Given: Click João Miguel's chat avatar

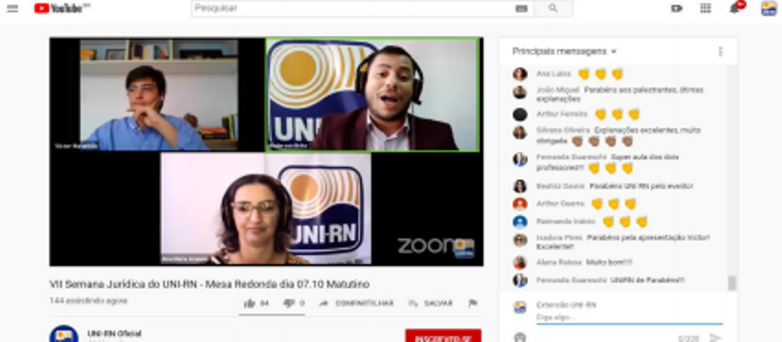Looking at the screenshot, I should pyautogui.click(x=519, y=92).
